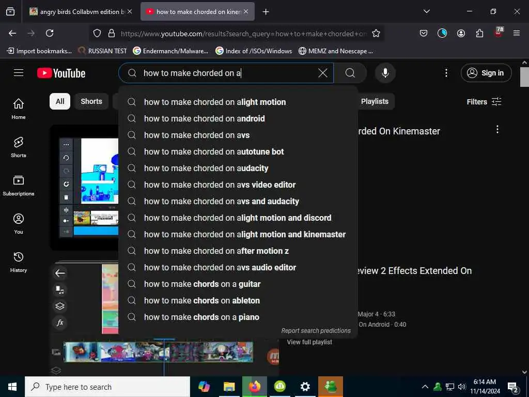Click the magnifier search button

tap(350, 73)
